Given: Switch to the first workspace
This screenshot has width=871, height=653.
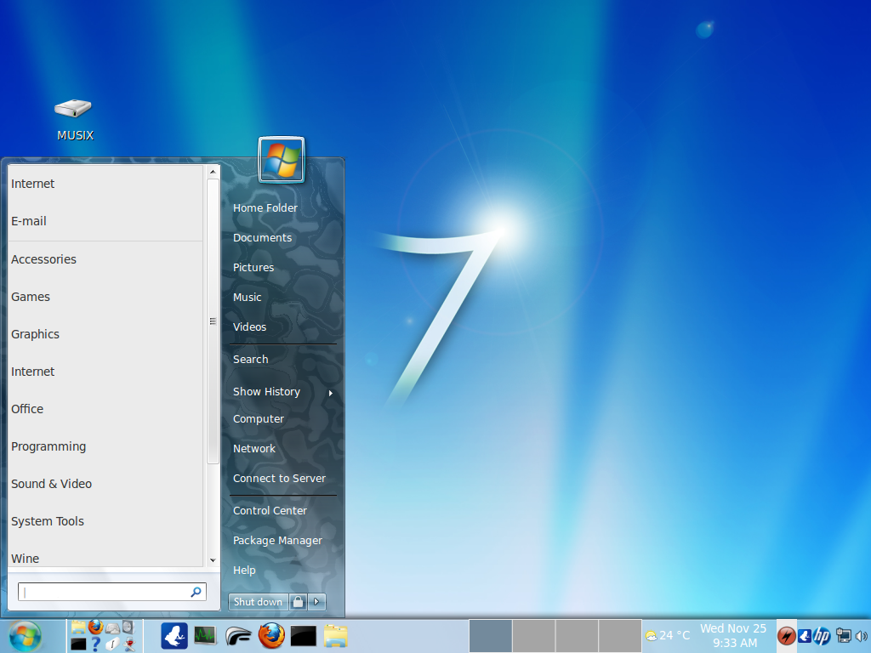Looking at the screenshot, I should tap(491, 636).
